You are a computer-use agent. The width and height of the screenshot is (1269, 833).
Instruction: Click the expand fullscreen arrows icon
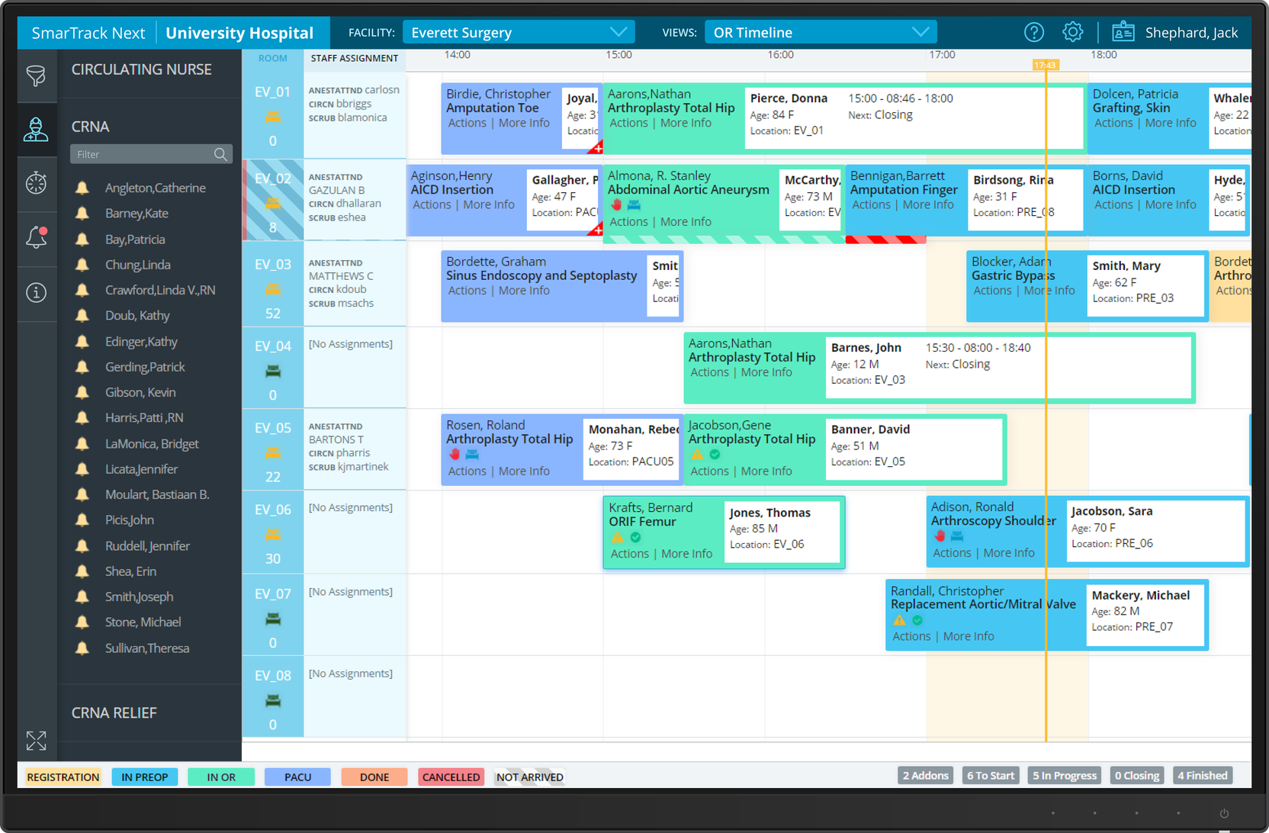(x=36, y=741)
